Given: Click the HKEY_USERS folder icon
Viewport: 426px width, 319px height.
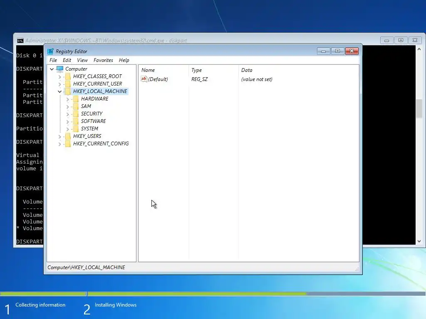Looking at the screenshot, I should click(68, 136).
